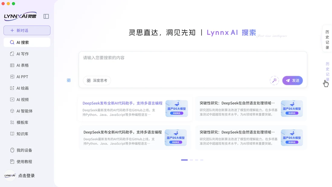The width and height of the screenshot is (332, 187).
Task: Click 国产DS大模型 thumbnail in top-left card
Action: pos(177,108)
